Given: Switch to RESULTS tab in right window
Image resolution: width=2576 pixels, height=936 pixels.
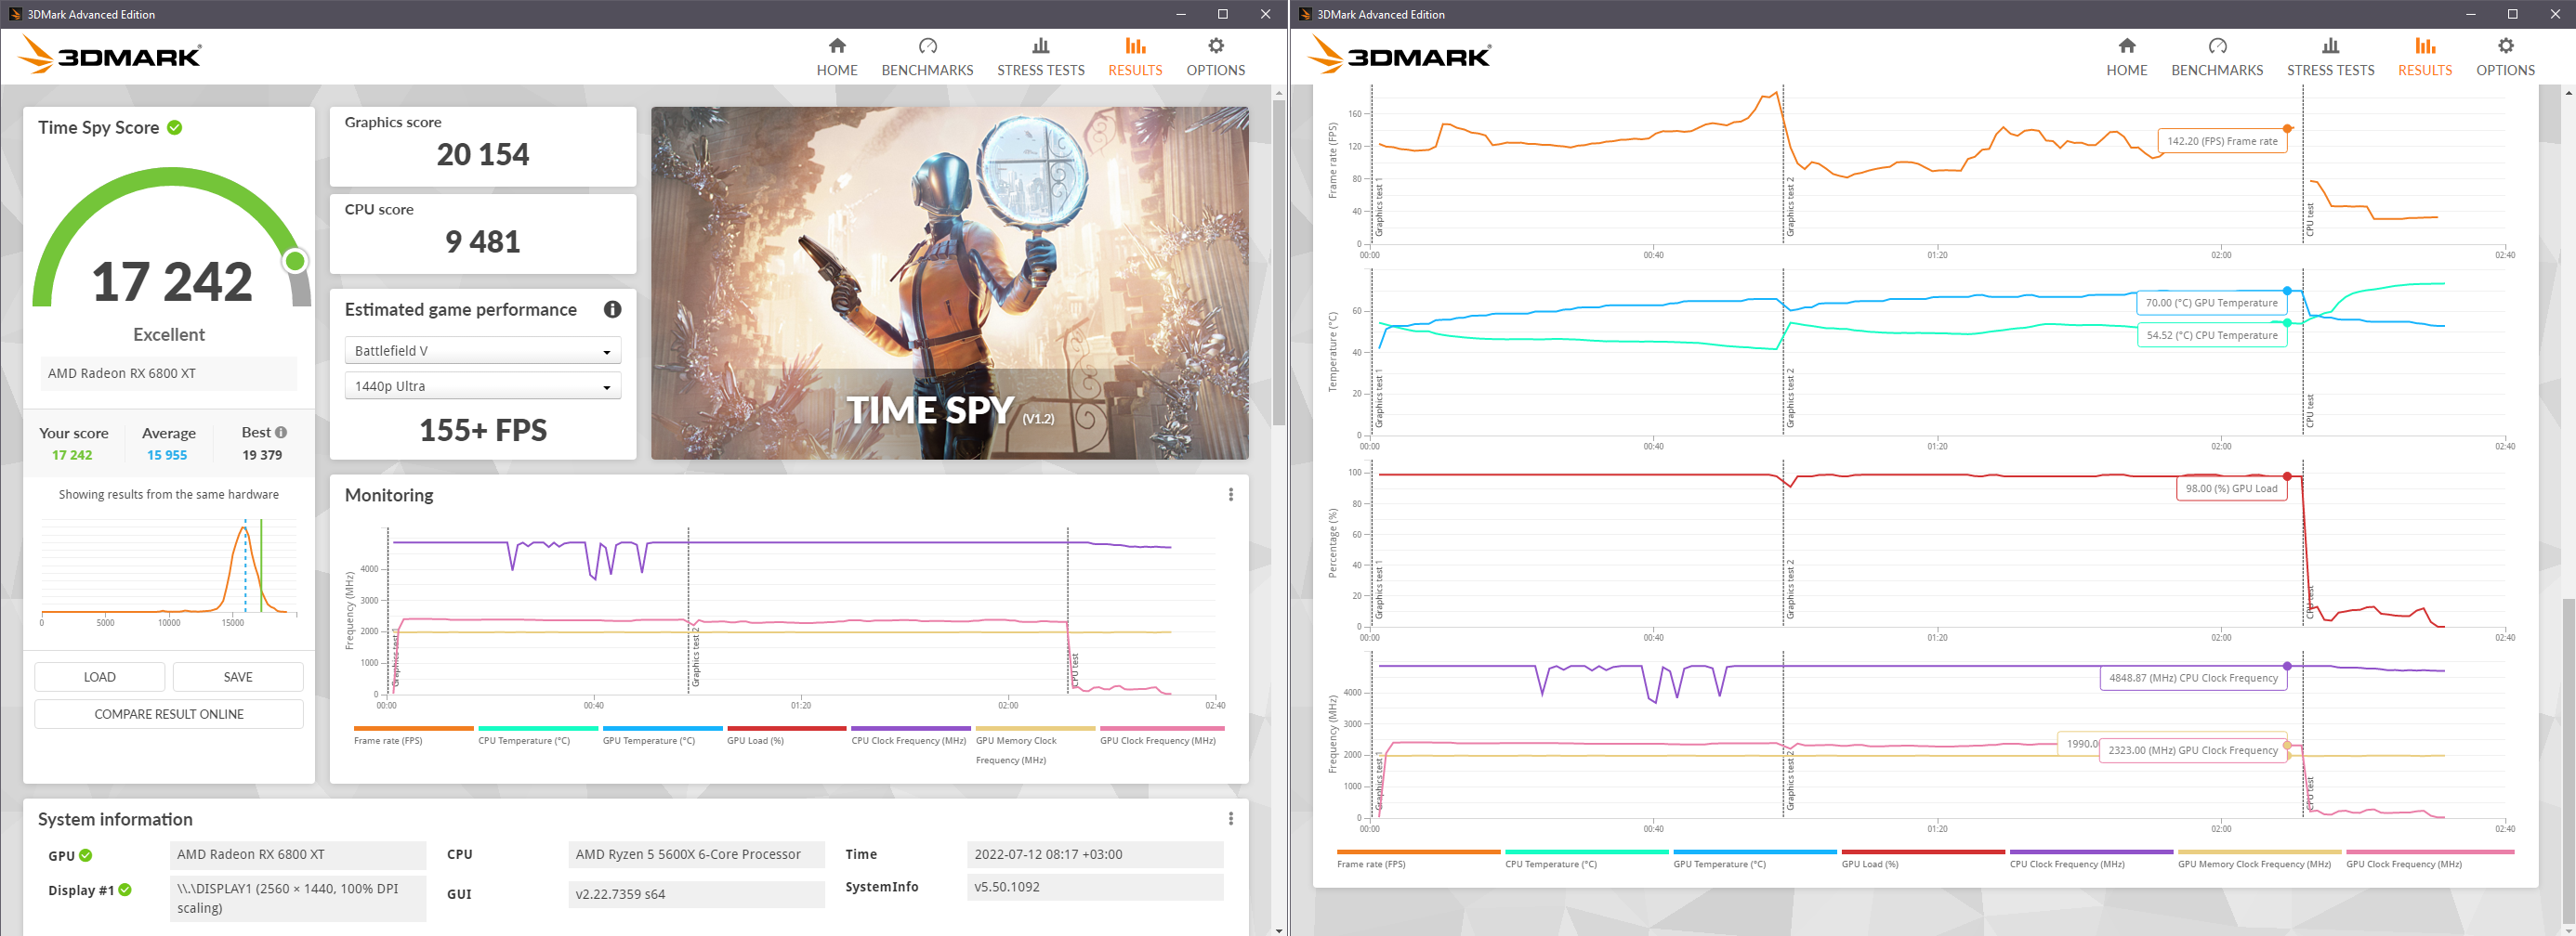Looking at the screenshot, I should tap(2425, 57).
